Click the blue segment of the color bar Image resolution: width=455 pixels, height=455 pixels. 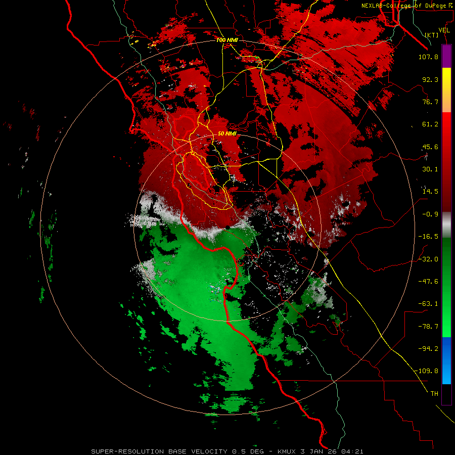click(446, 360)
